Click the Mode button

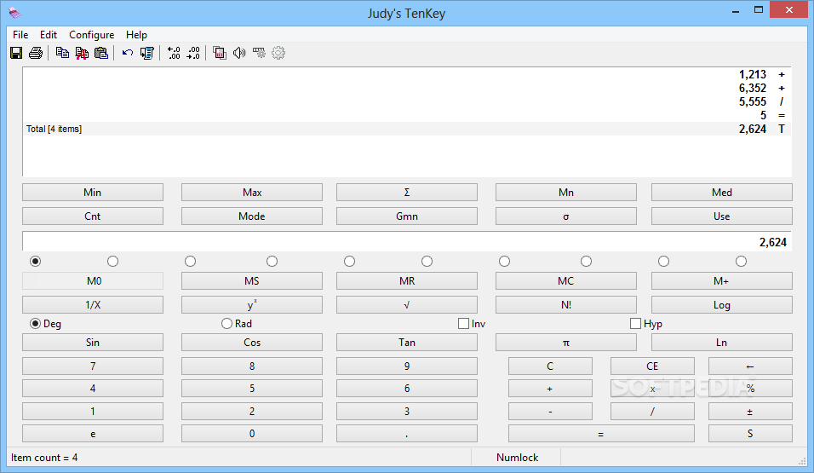(x=252, y=216)
